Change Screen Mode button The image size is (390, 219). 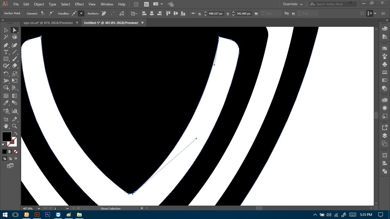(x=10, y=166)
